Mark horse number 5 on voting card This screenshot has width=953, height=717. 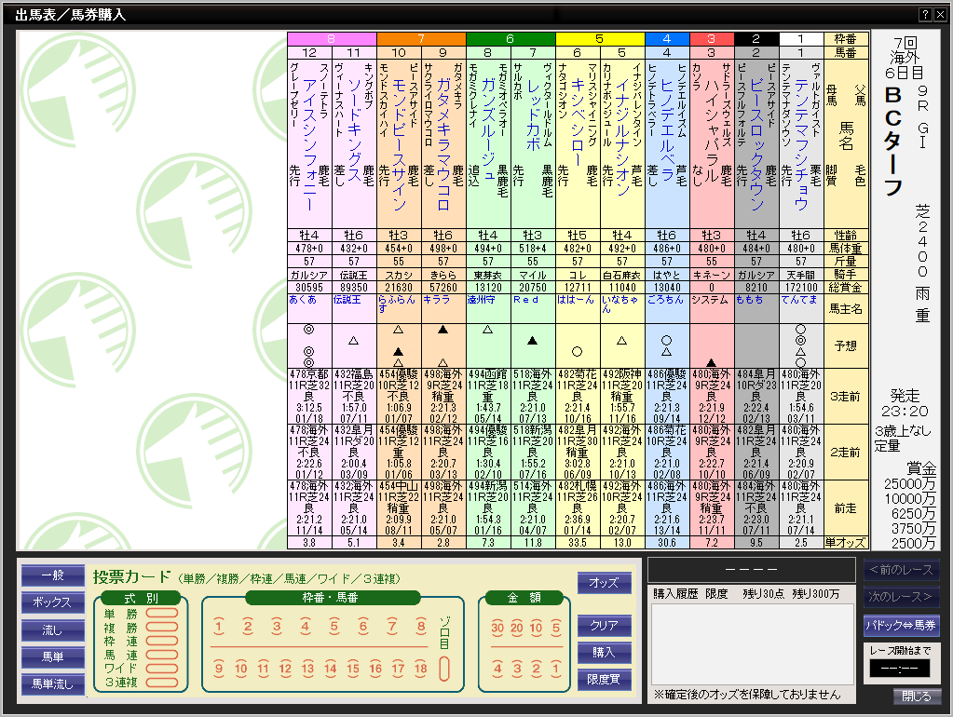334,627
